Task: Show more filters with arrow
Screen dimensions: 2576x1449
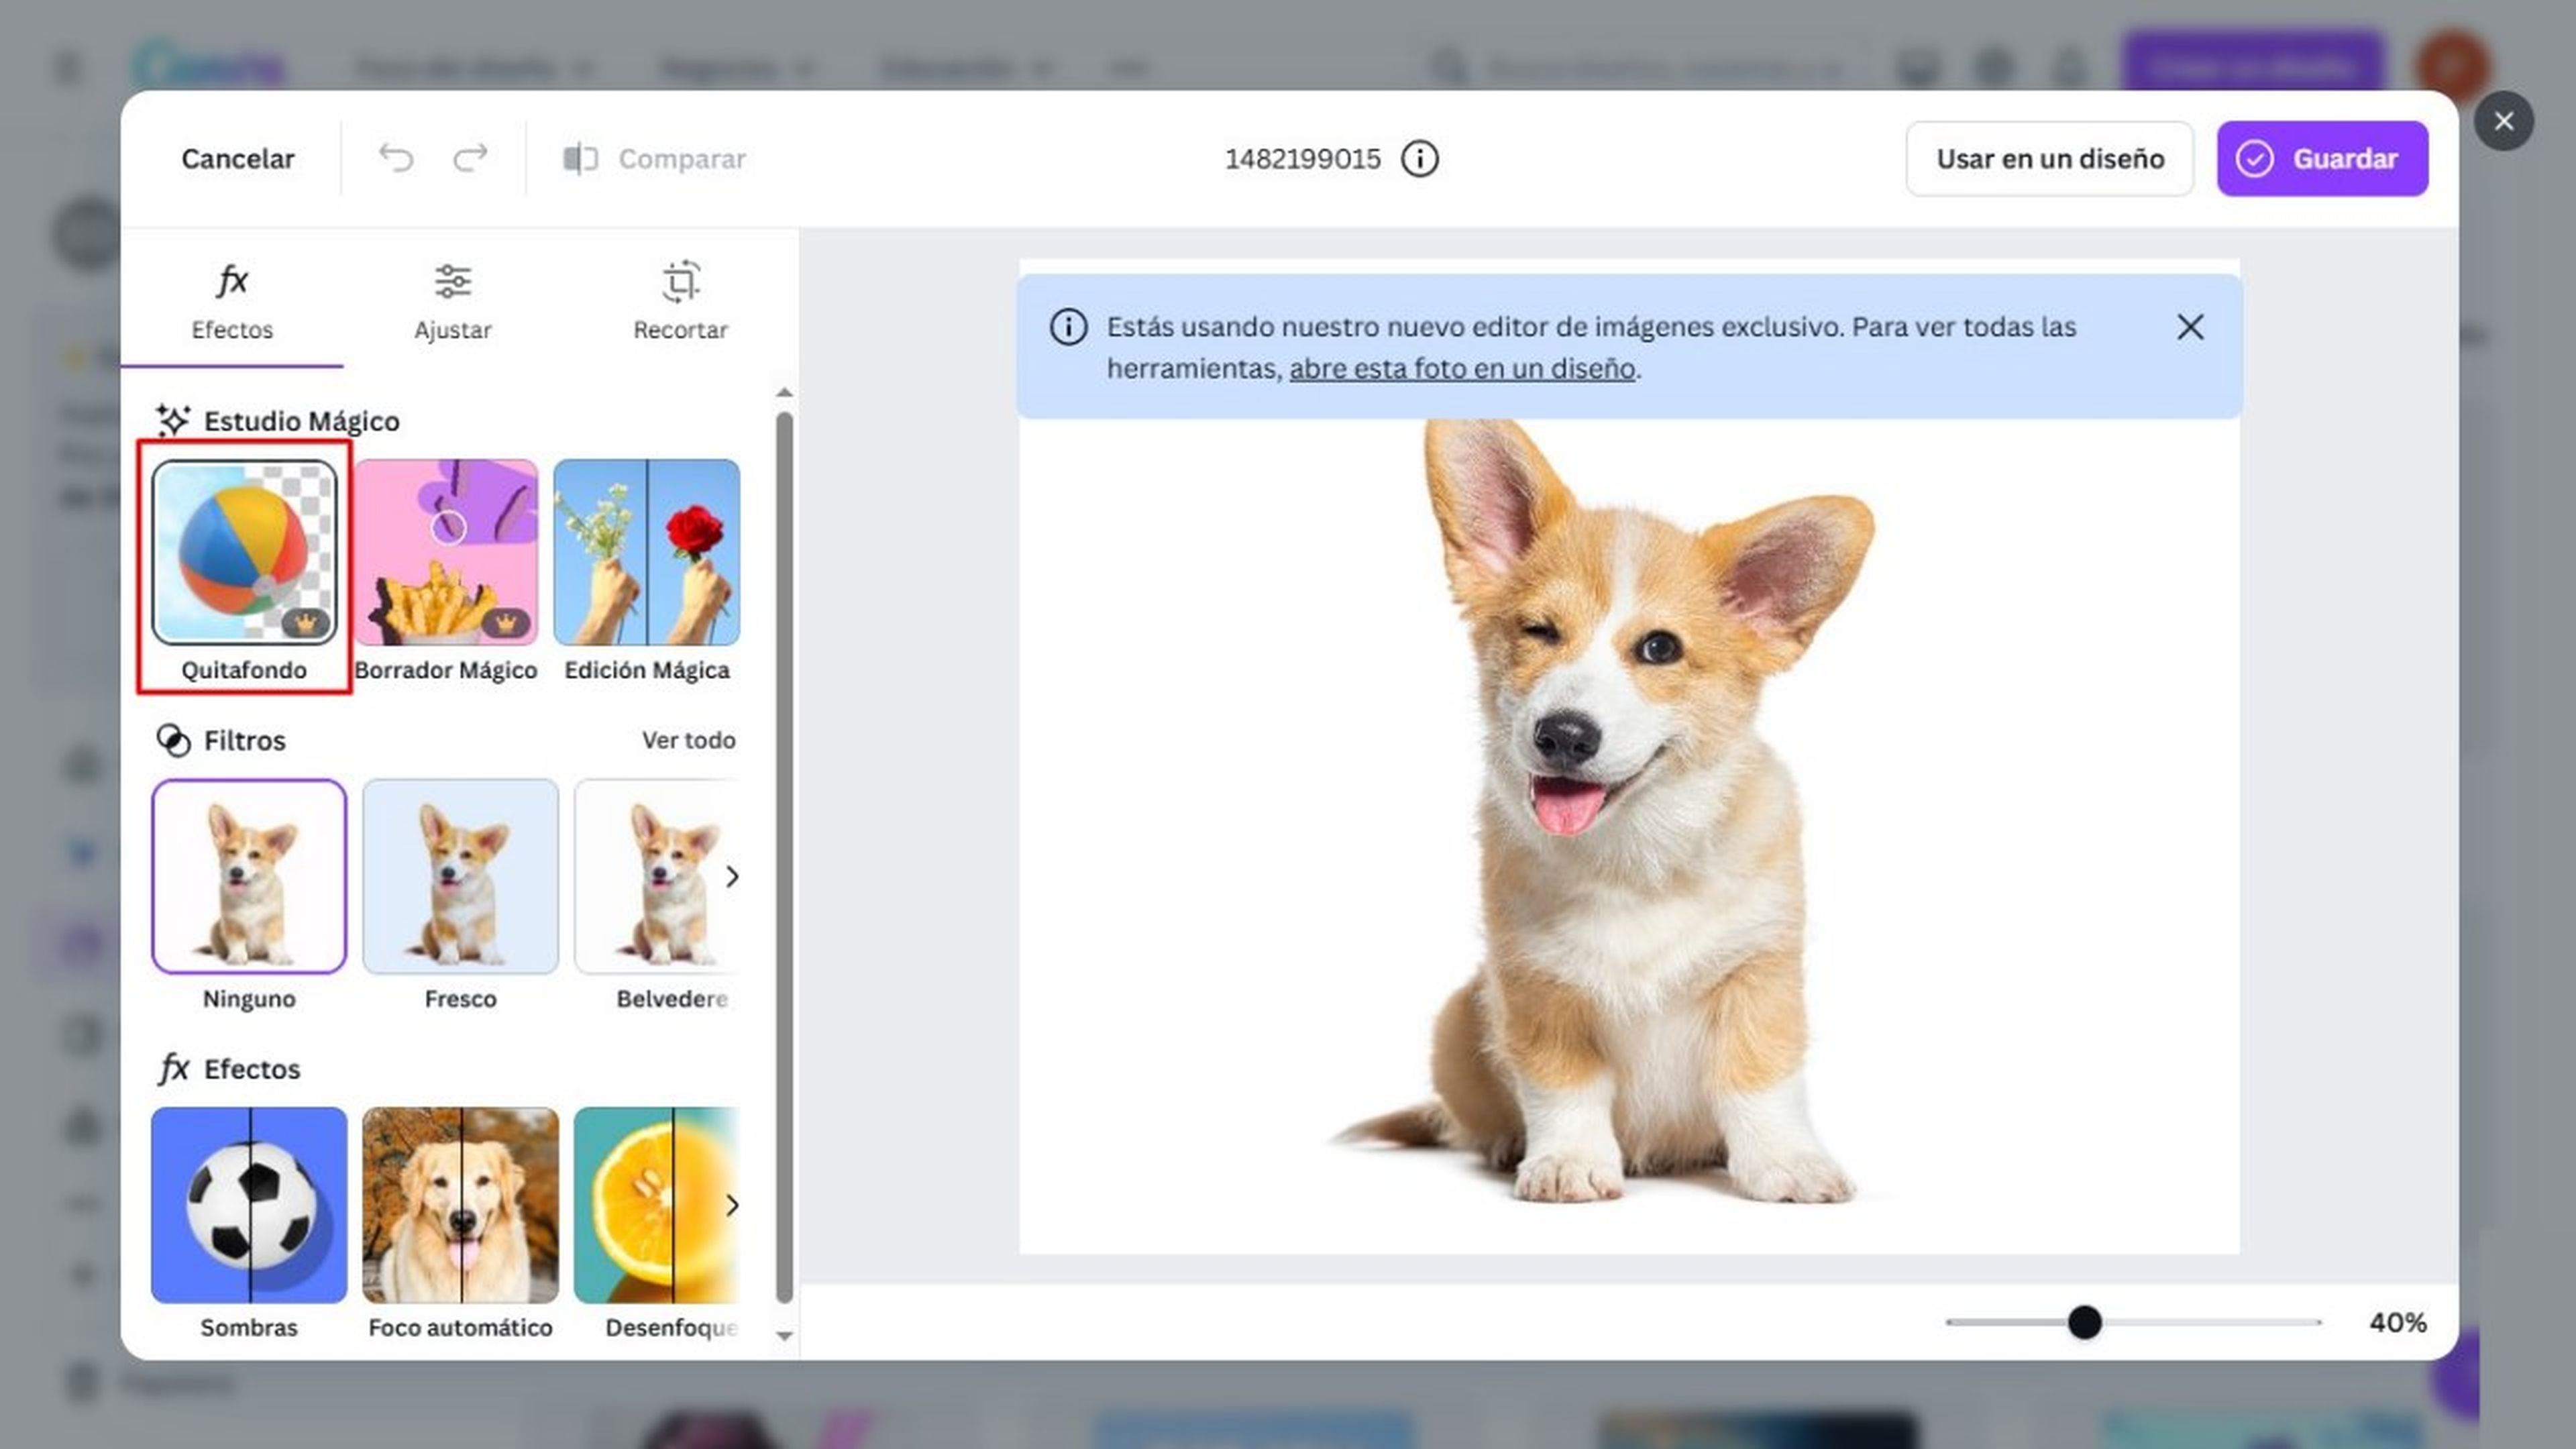Action: click(732, 877)
